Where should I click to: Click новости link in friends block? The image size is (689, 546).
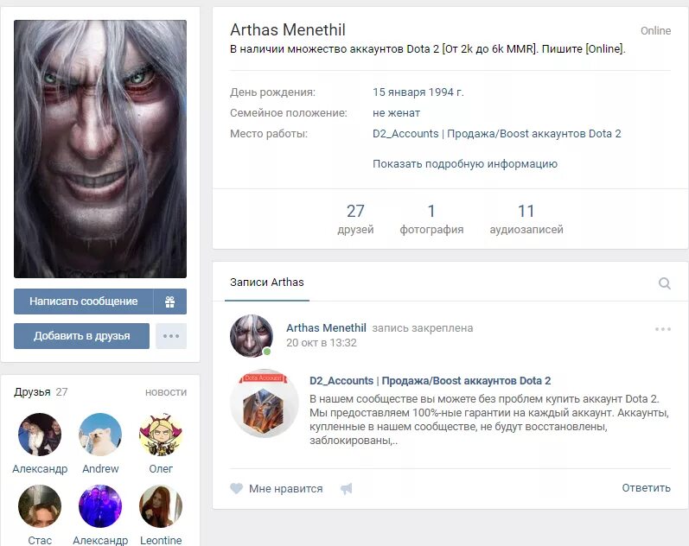click(x=166, y=392)
